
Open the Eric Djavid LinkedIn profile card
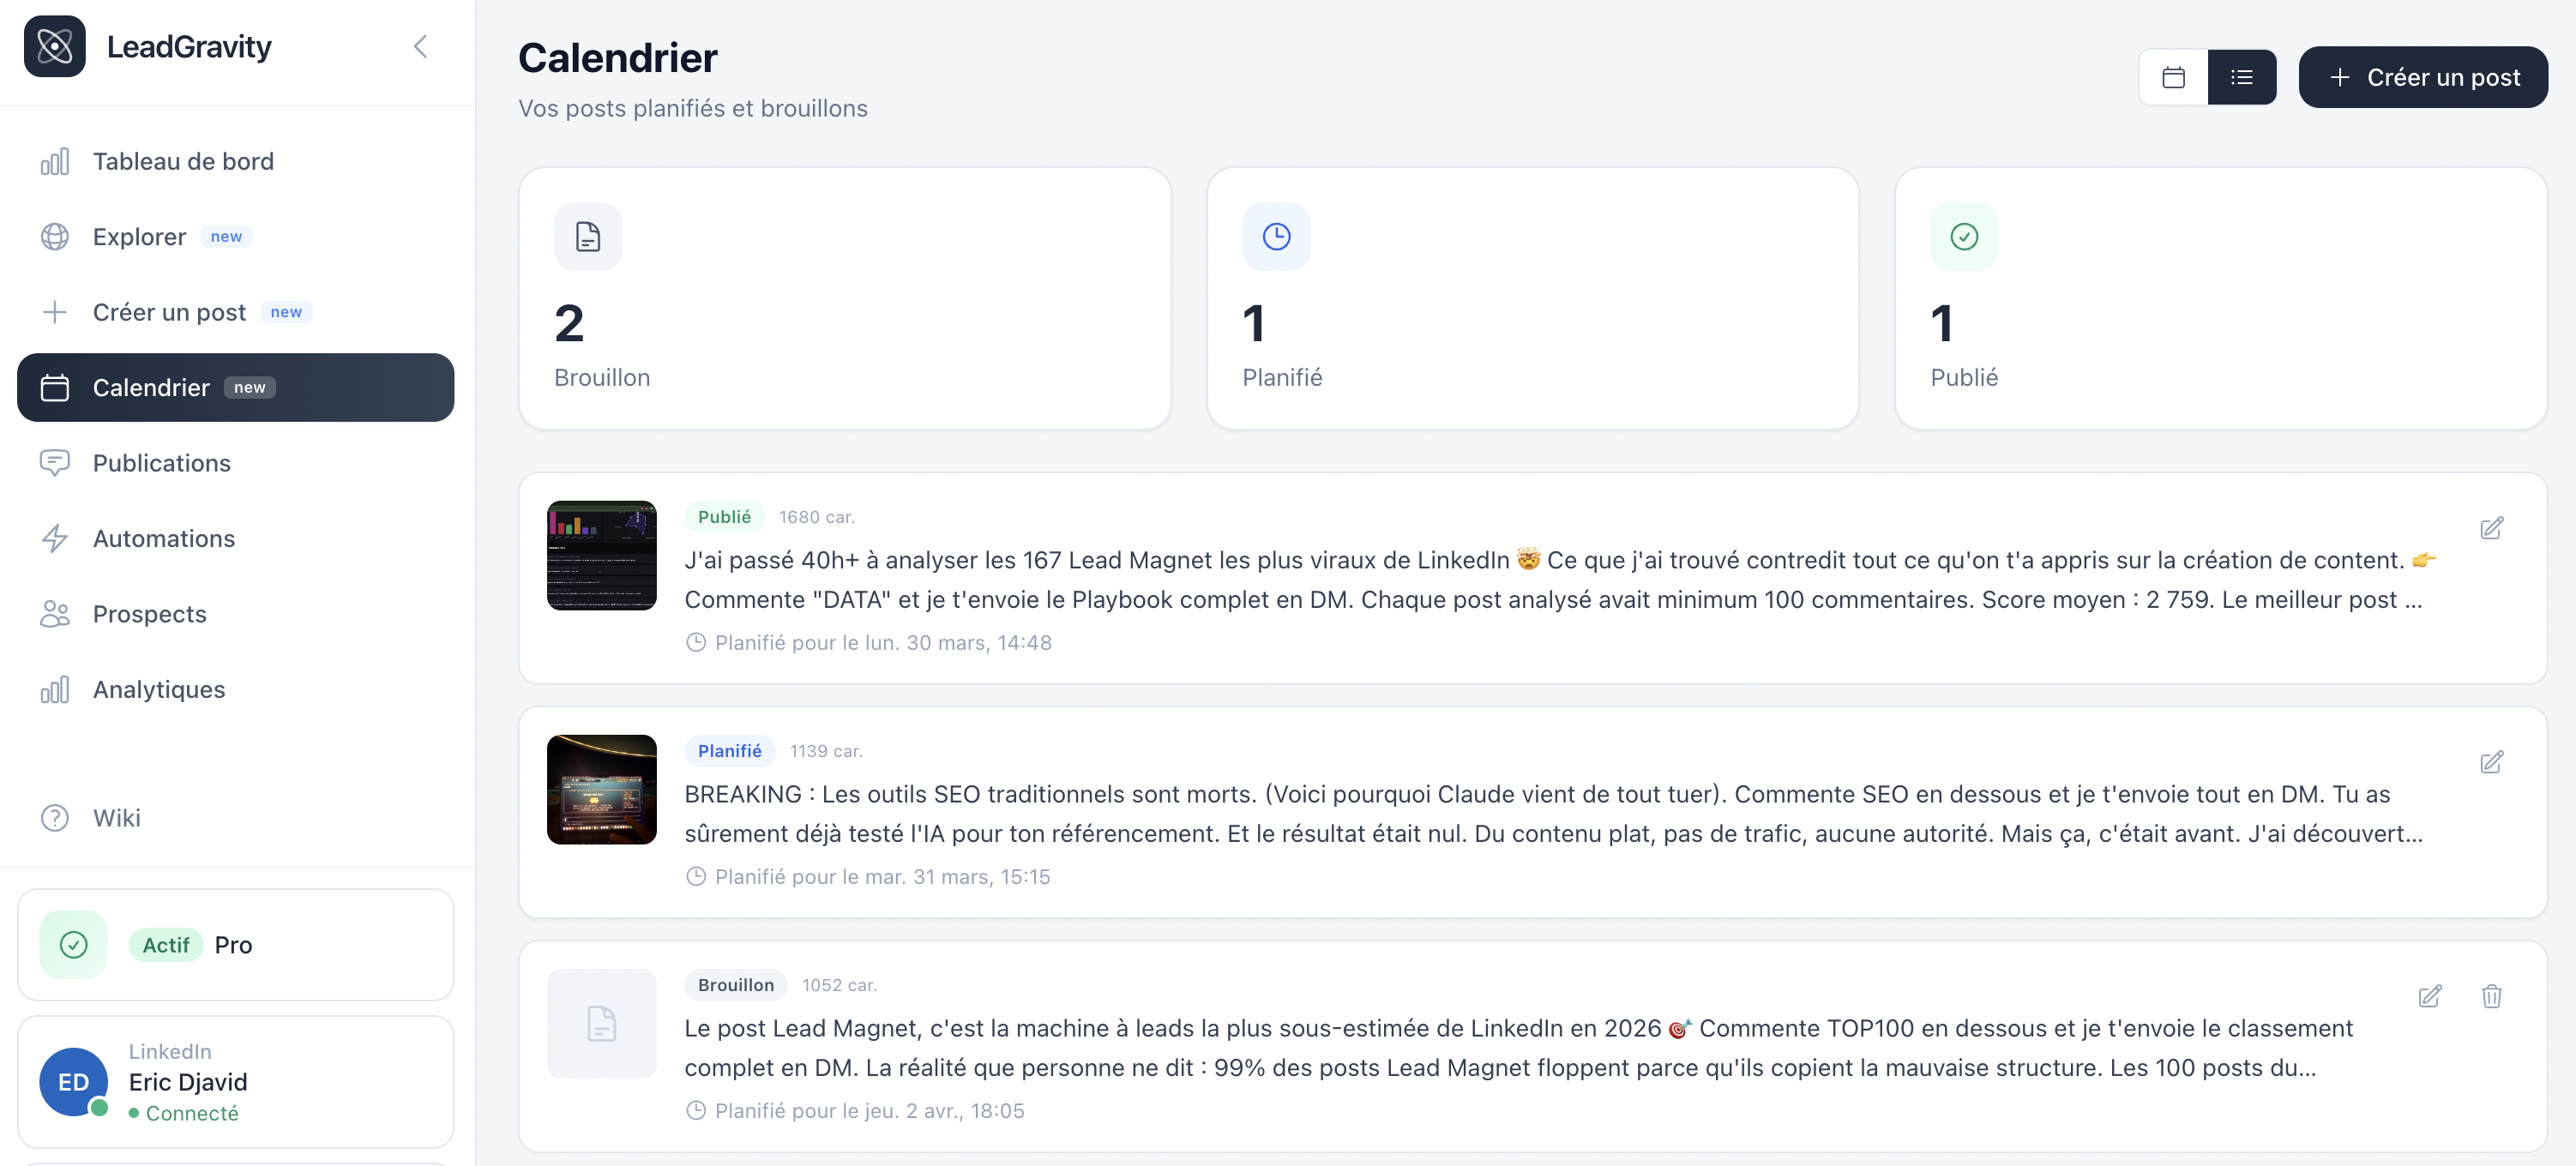(x=236, y=1082)
